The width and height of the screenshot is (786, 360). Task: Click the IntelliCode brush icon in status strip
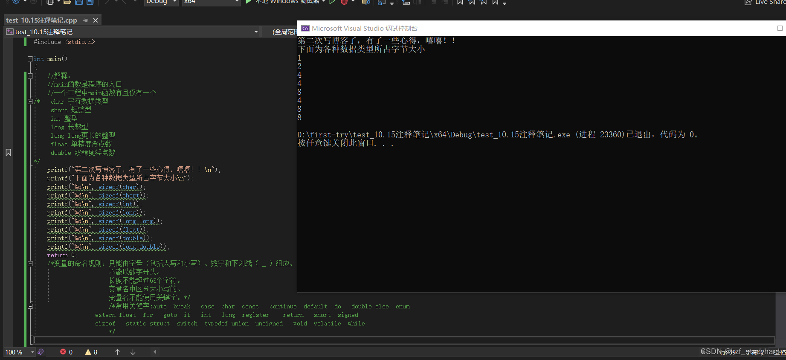(x=41, y=352)
